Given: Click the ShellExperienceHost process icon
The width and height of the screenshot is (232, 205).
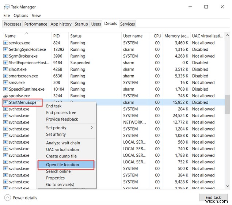Looking at the screenshot, I should click(x=5, y=62).
